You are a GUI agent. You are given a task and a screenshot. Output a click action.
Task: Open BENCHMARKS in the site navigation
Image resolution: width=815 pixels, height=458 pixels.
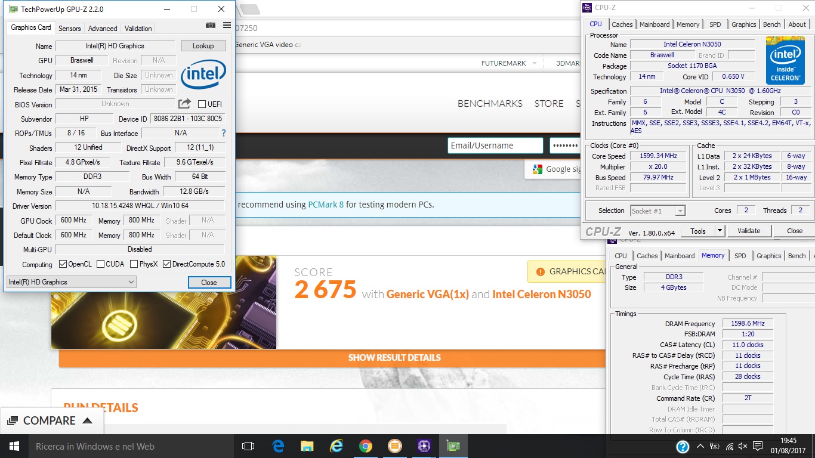pos(490,104)
